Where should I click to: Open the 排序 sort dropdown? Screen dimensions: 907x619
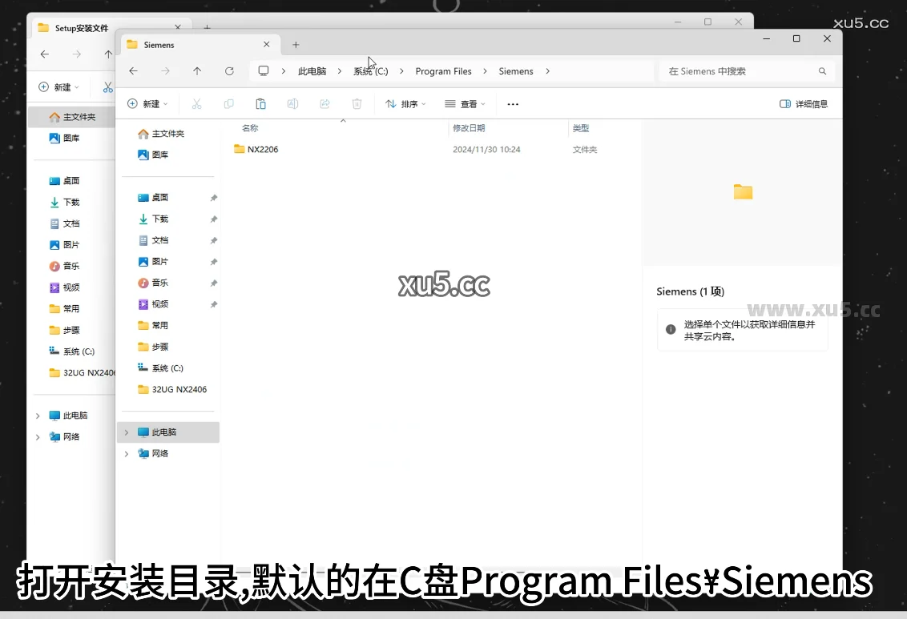click(x=405, y=104)
